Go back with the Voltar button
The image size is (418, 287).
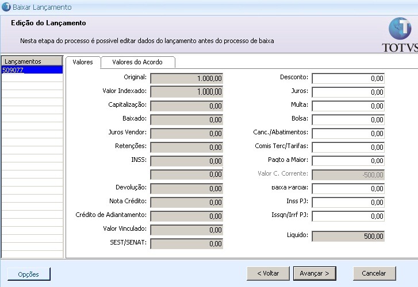pos(268,273)
